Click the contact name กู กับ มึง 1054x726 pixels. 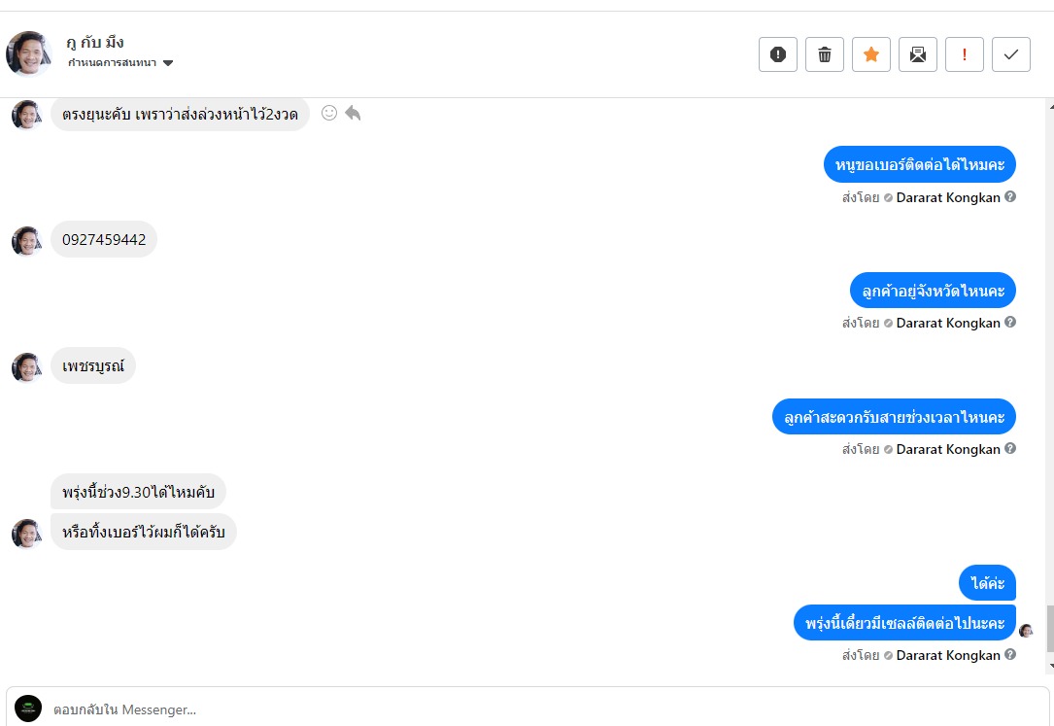pyautogui.click(x=95, y=42)
